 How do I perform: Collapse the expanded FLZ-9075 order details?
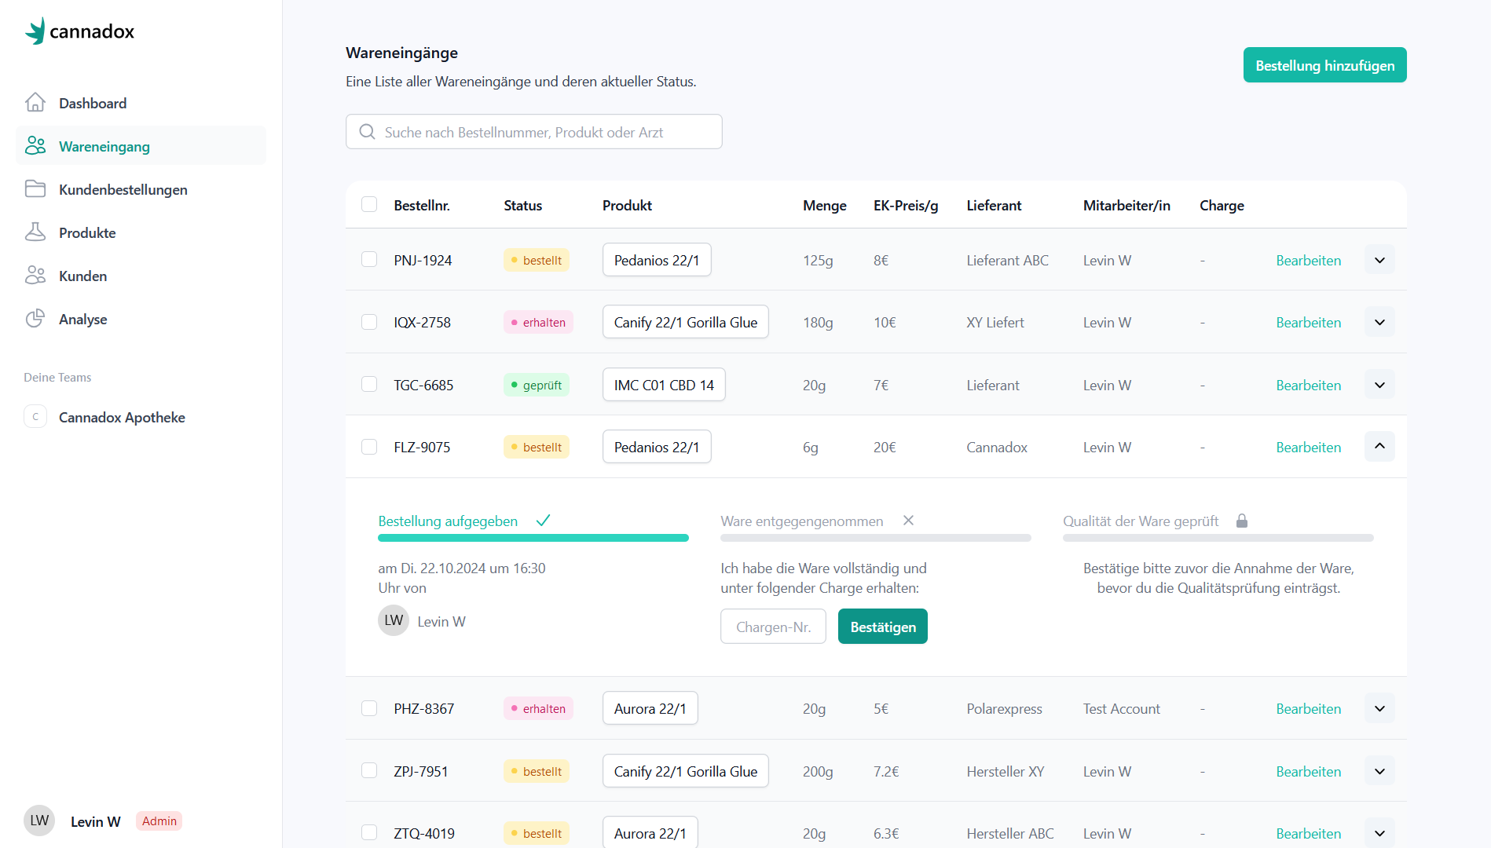point(1379,446)
